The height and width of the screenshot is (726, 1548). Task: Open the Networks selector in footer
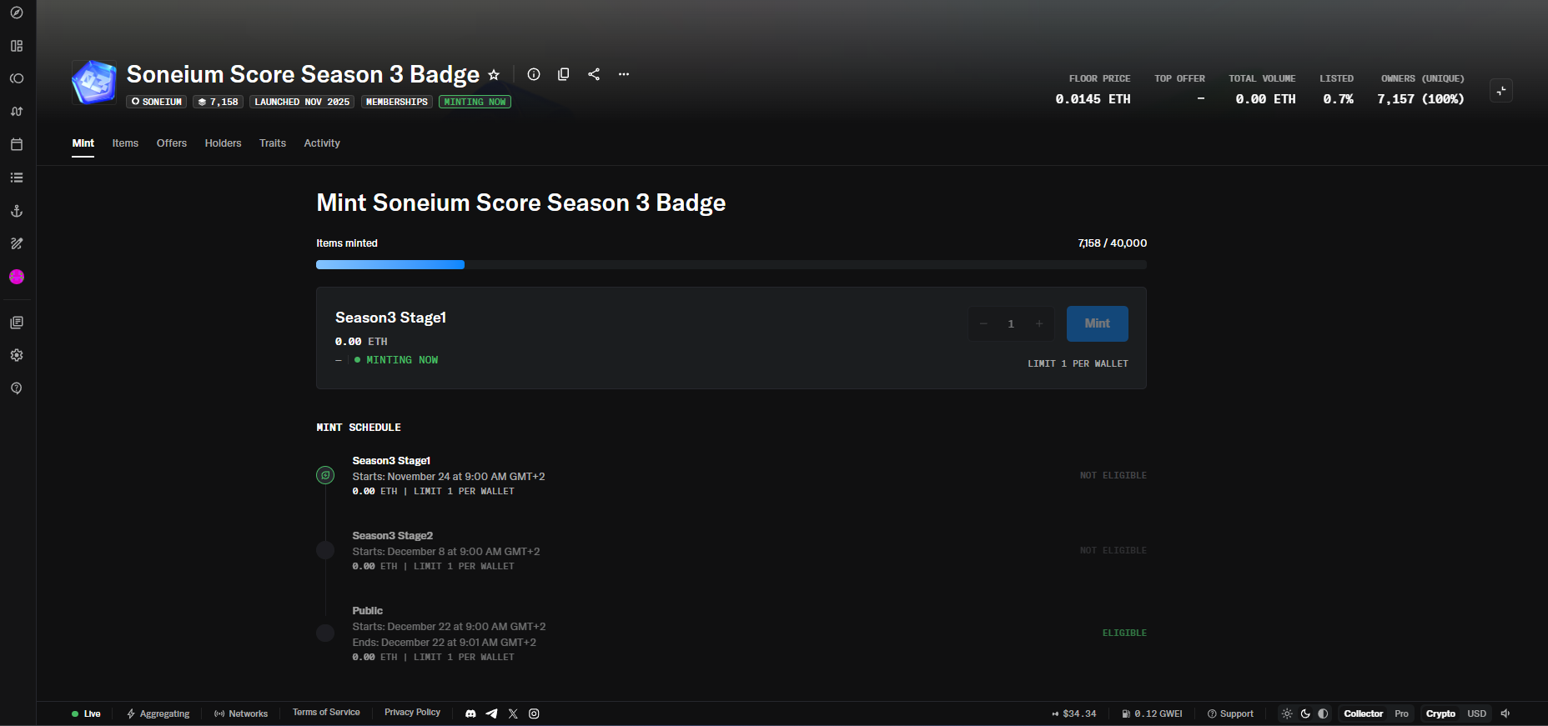tap(241, 713)
